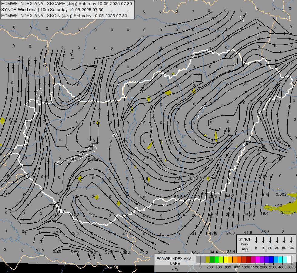This screenshot has height=273, width=297.
Task: Click the 20 m/s wind arrow in legend
Action: coord(270,240)
